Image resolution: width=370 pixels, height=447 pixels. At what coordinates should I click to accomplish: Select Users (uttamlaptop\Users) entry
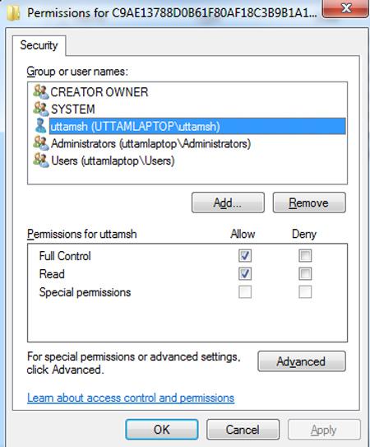tap(113, 161)
